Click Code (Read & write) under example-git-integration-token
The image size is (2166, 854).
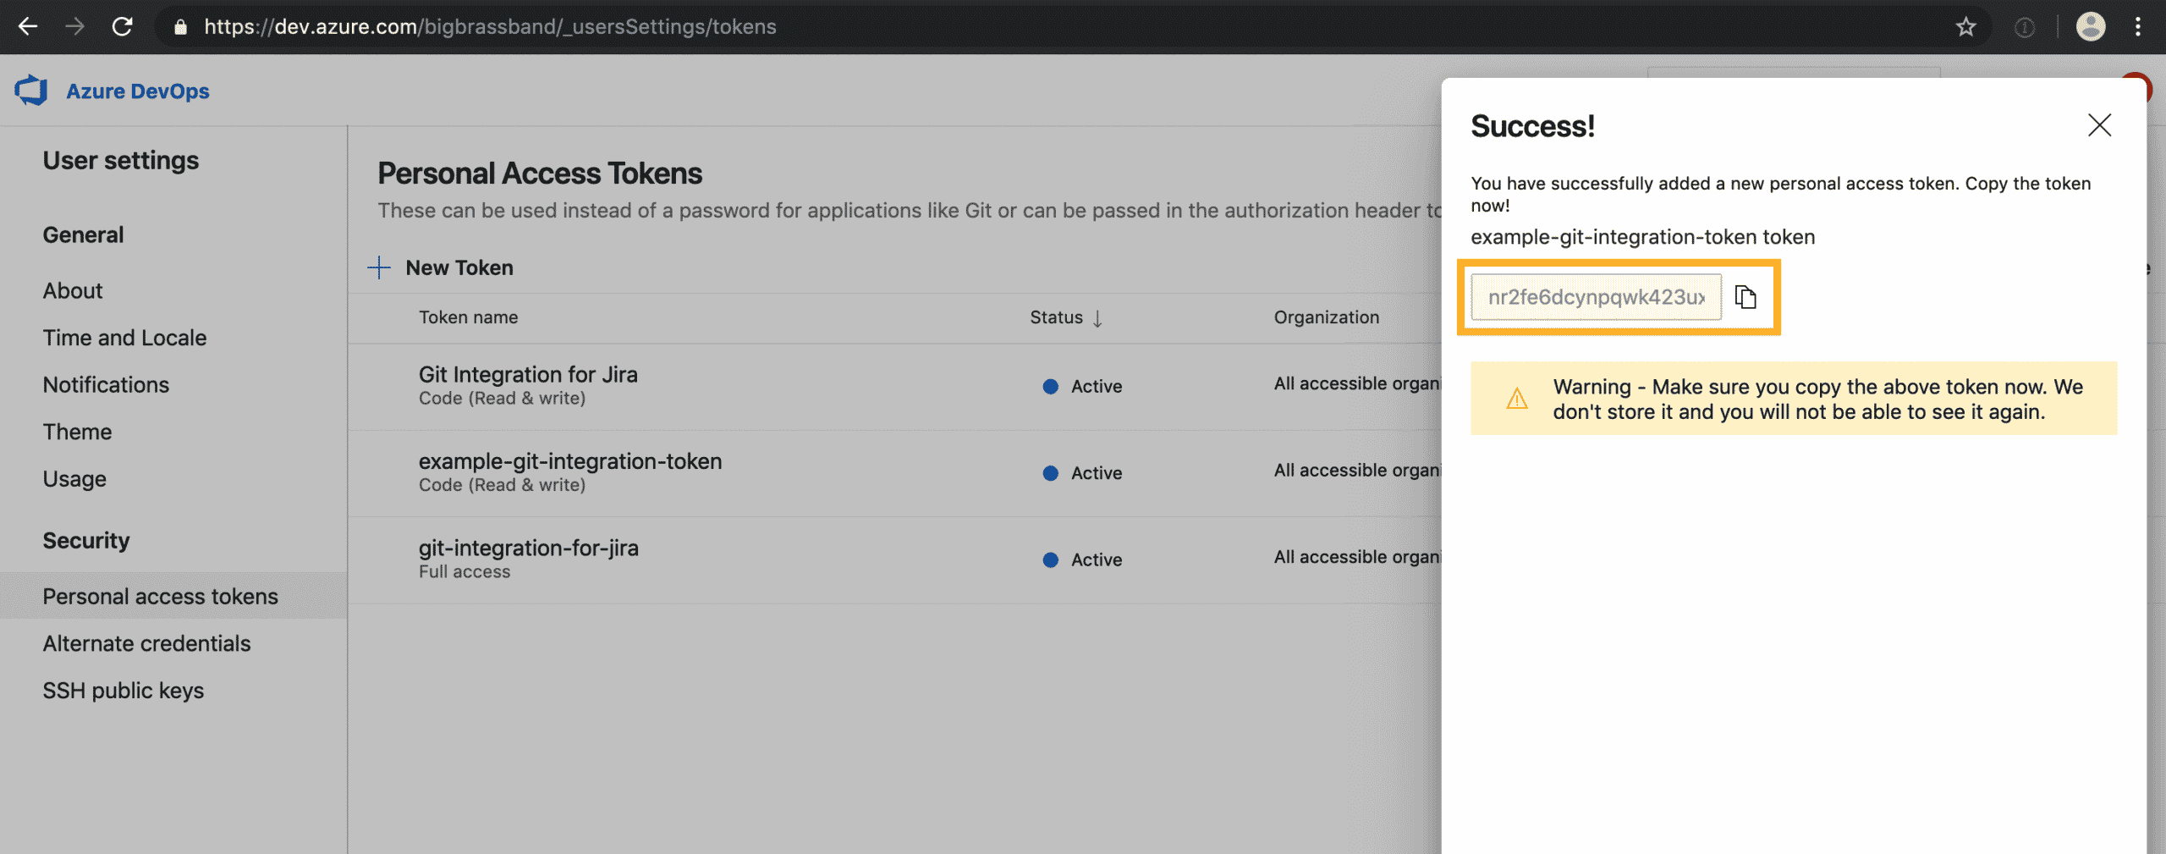click(502, 485)
